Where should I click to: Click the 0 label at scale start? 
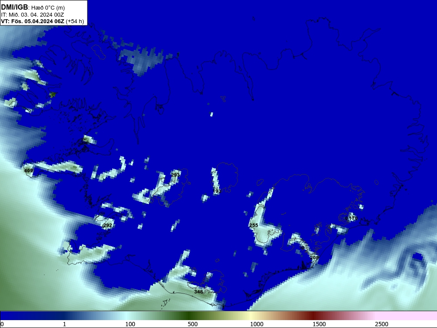[x=2, y=324]
